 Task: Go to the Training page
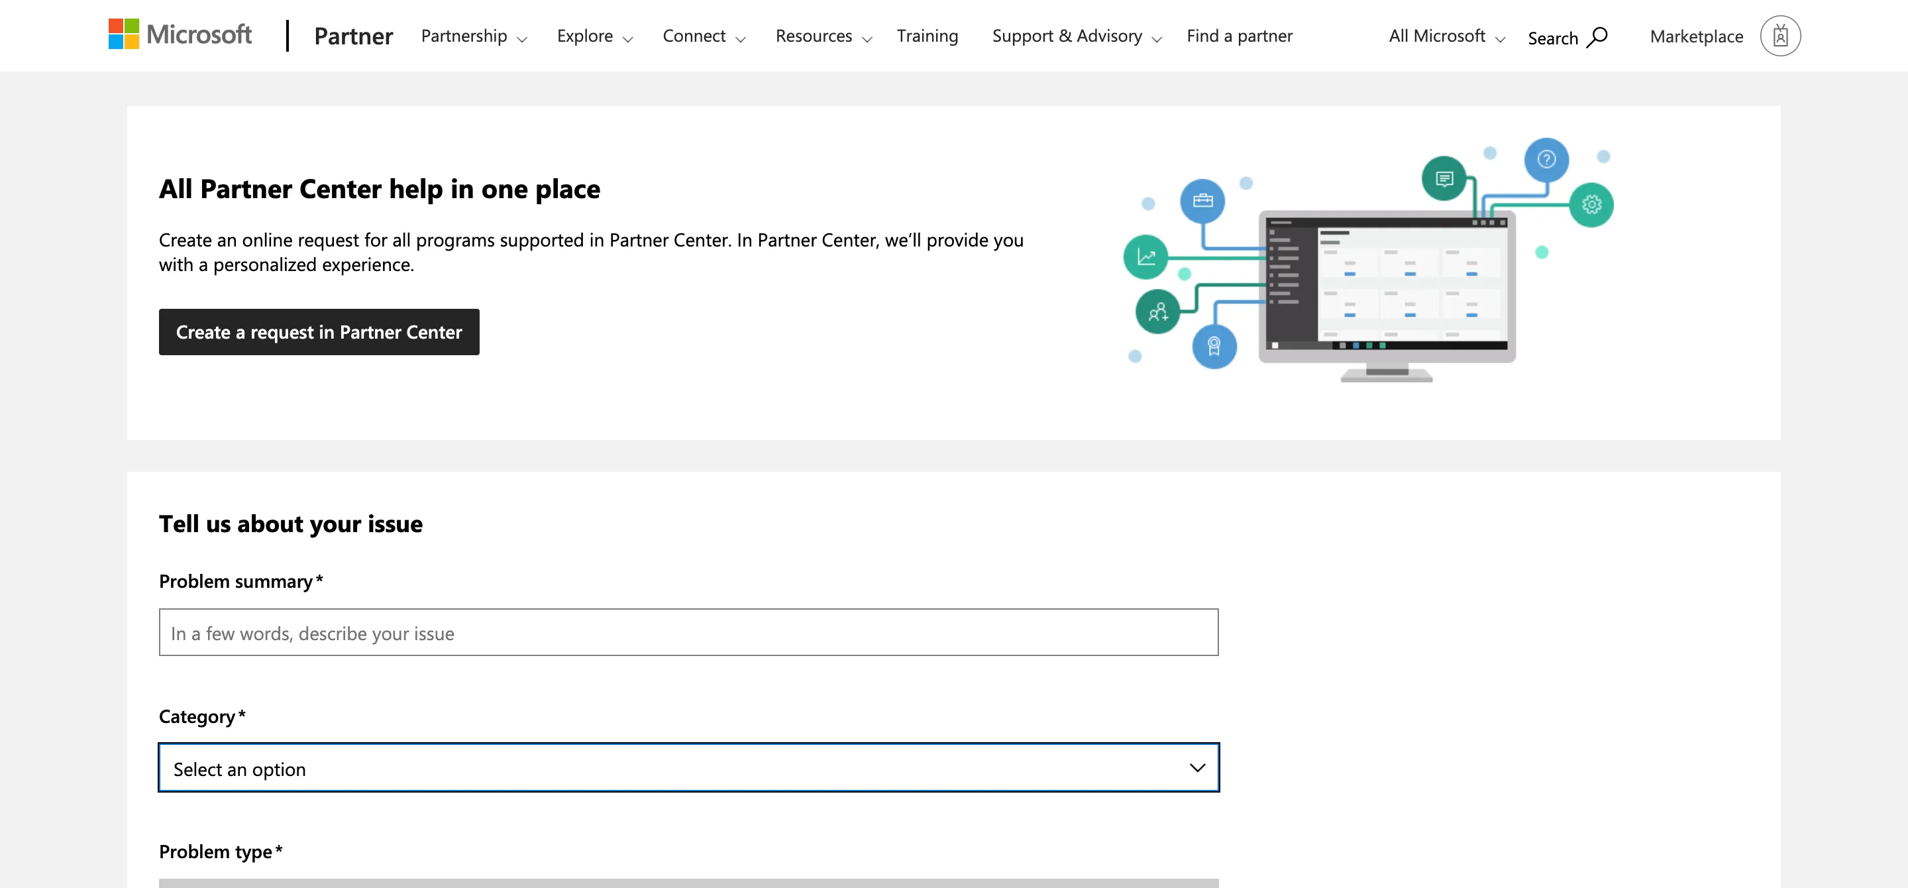pyautogui.click(x=927, y=36)
